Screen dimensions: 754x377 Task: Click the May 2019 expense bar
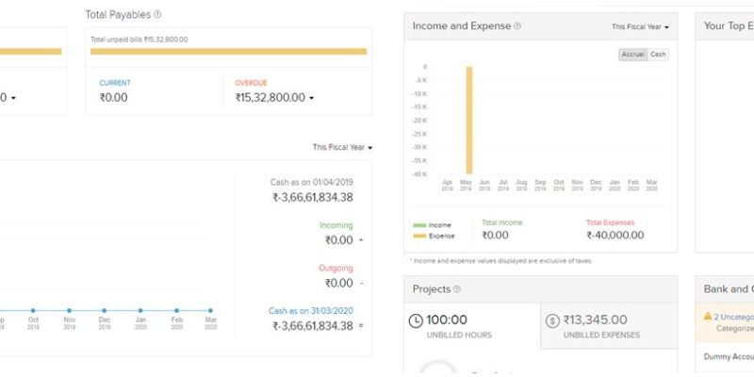pos(469,121)
